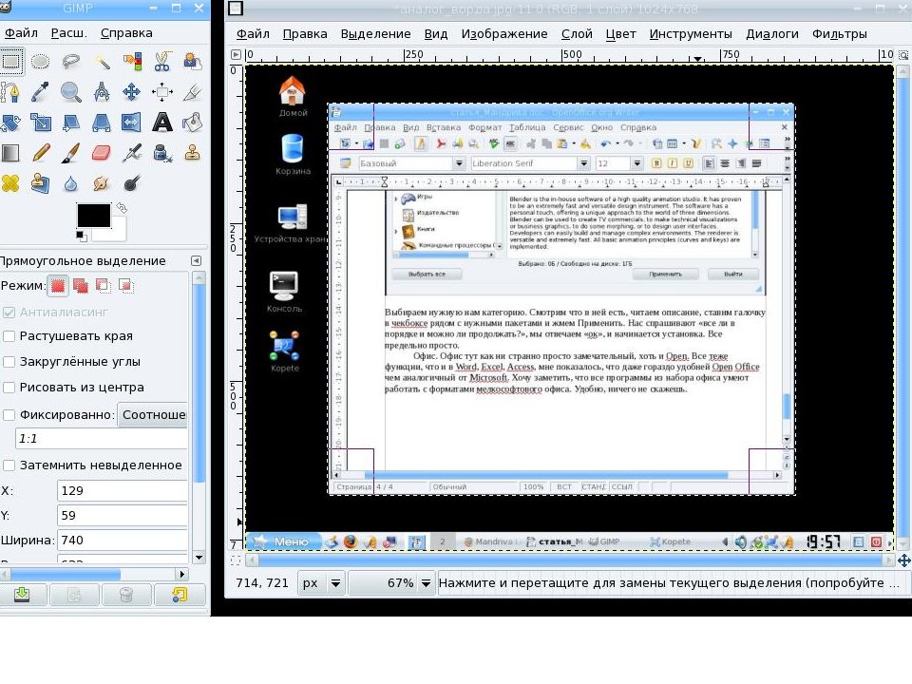Save the current tool options
This screenshot has height=684, width=912.
click(x=22, y=595)
